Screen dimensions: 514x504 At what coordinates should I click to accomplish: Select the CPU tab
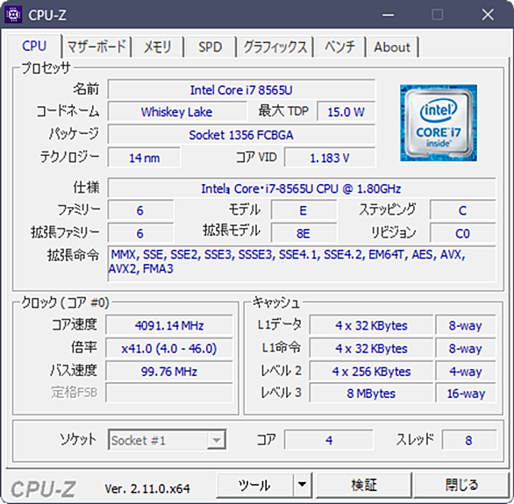point(34,46)
